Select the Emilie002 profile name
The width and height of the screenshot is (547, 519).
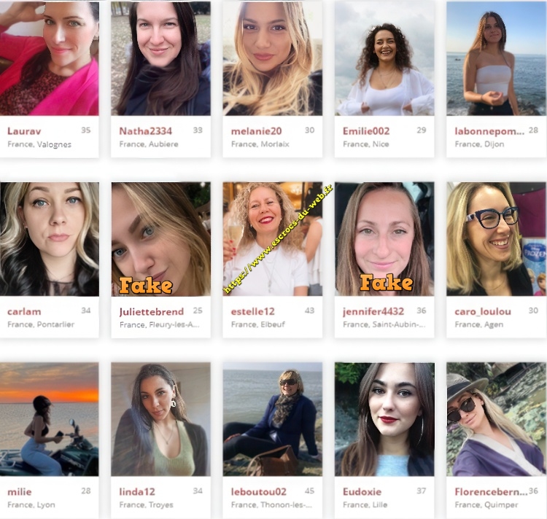[x=366, y=131]
